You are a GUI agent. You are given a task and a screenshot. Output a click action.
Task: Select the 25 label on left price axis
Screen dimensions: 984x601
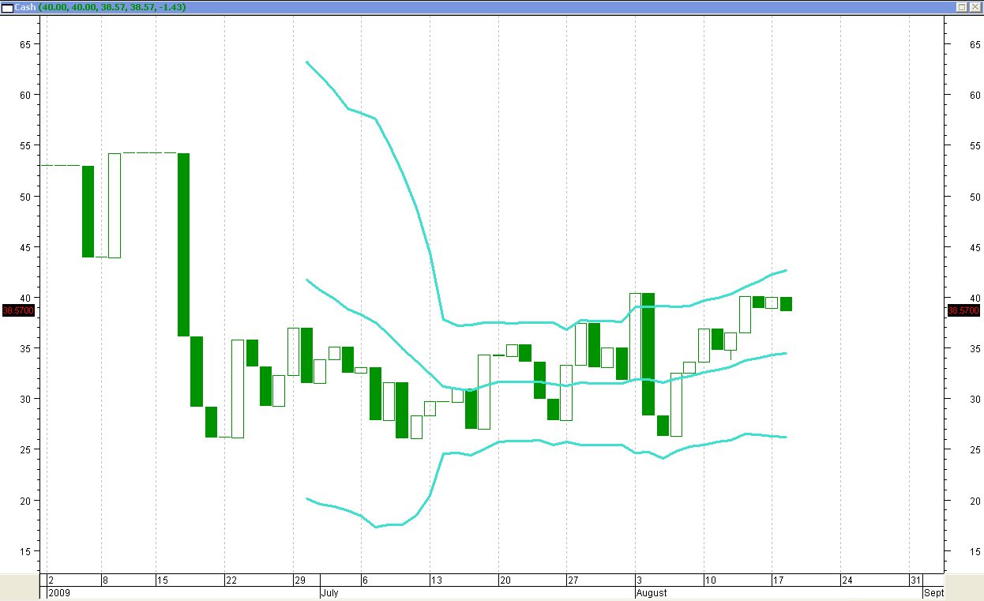(x=24, y=449)
